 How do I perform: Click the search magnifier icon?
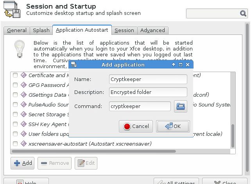tap(243, 13)
